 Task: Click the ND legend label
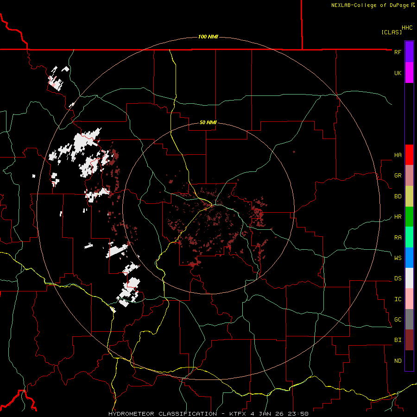click(398, 361)
